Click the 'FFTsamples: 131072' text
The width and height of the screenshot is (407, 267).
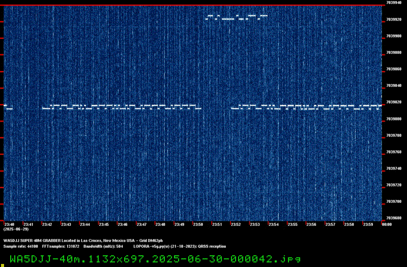pos(61,247)
